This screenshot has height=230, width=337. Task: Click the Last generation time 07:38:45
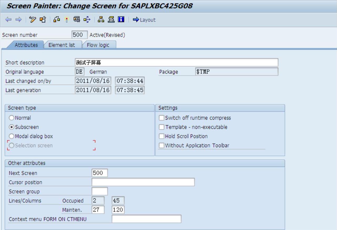click(130, 90)
